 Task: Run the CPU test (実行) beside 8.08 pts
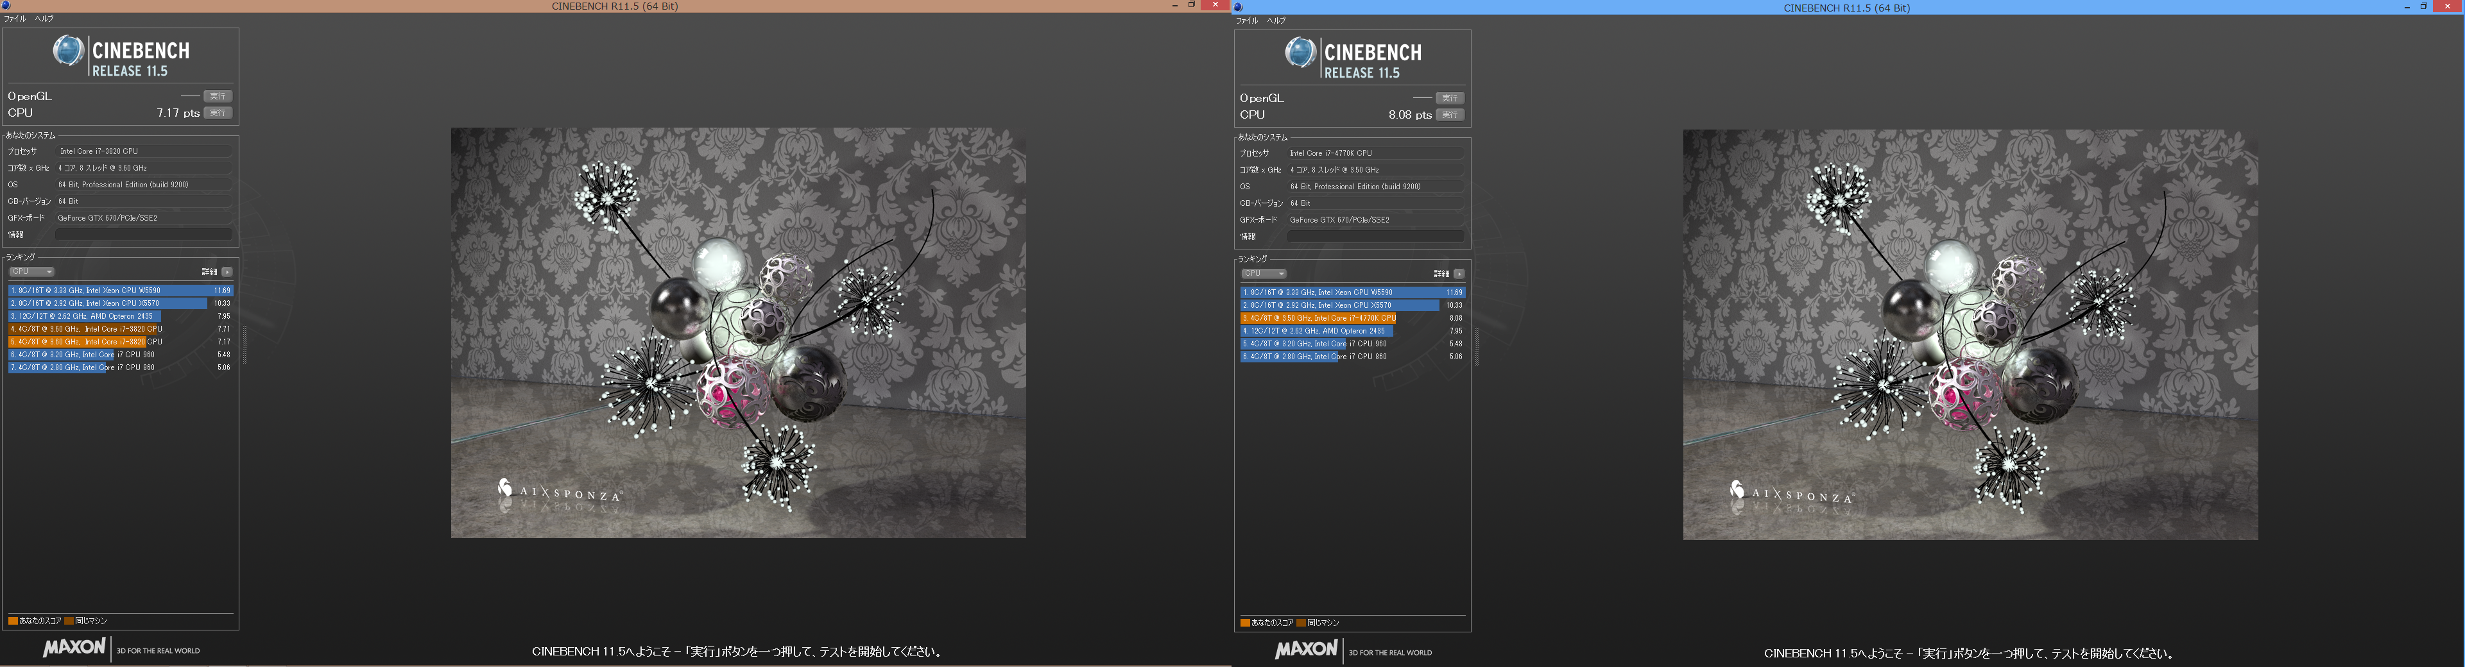[x=1450, y=115]
